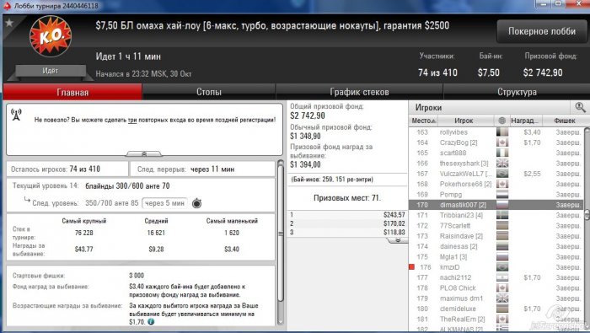
Task: Click the Призовых мест: 71 text
Action: (347, 197)
